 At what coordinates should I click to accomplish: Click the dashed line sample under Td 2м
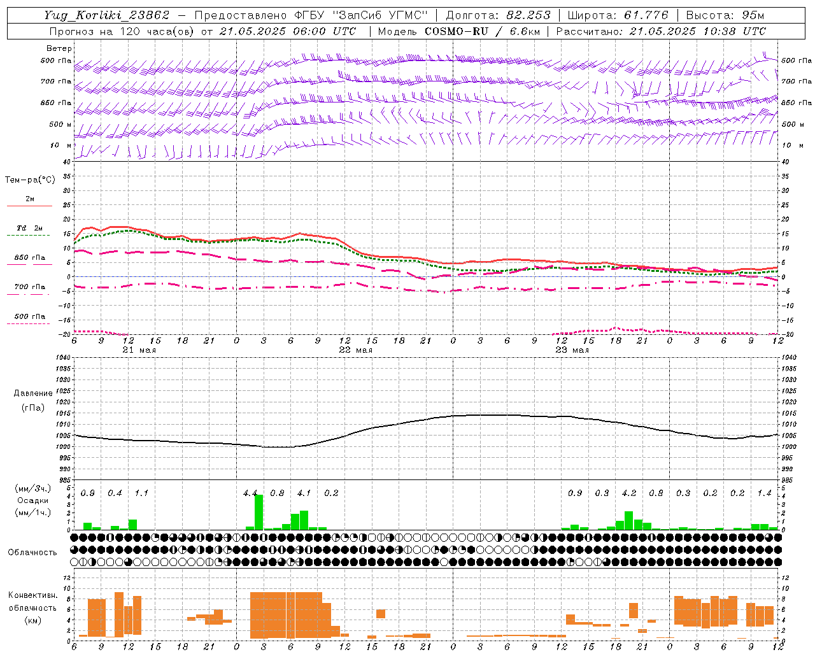point(29,235)
